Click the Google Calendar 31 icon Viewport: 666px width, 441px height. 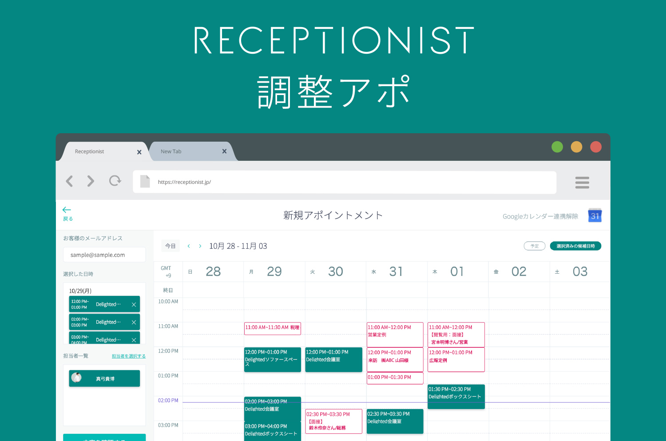pos(595,215)
